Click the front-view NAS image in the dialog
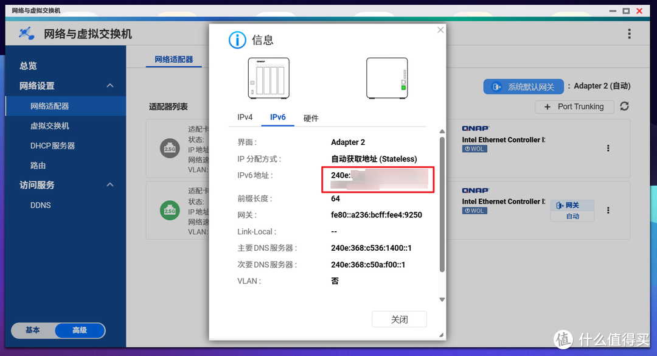 pos(269,79)
